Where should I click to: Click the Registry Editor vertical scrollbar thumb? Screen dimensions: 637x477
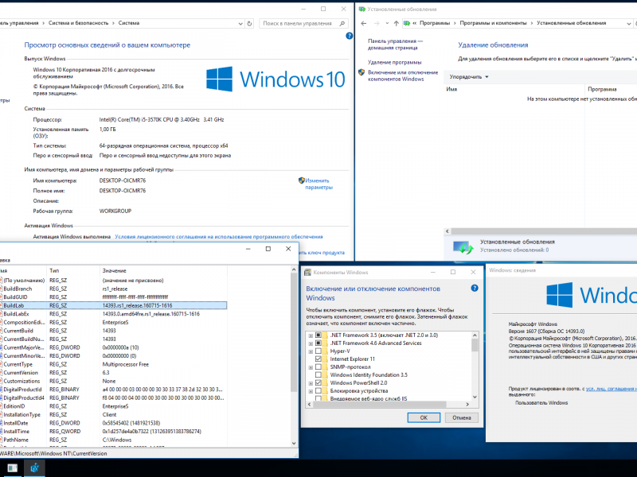pyautogui.click(x=294, y=332)
